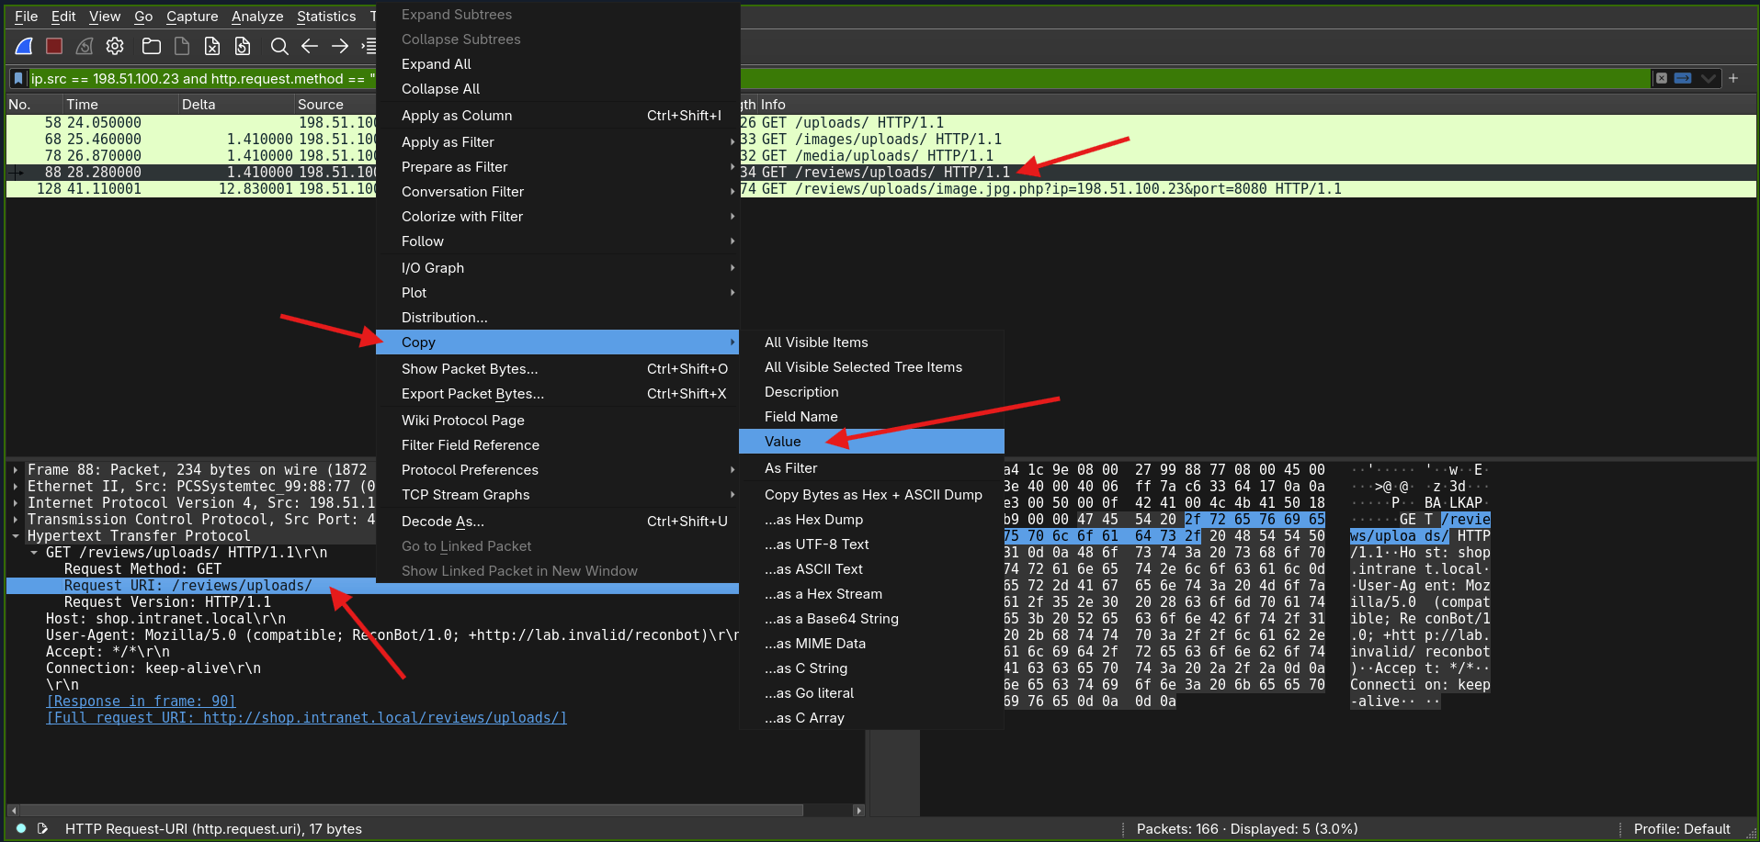Expand Internet Protocol Version 4 node

pyautogui.click(x=16, y=503)
